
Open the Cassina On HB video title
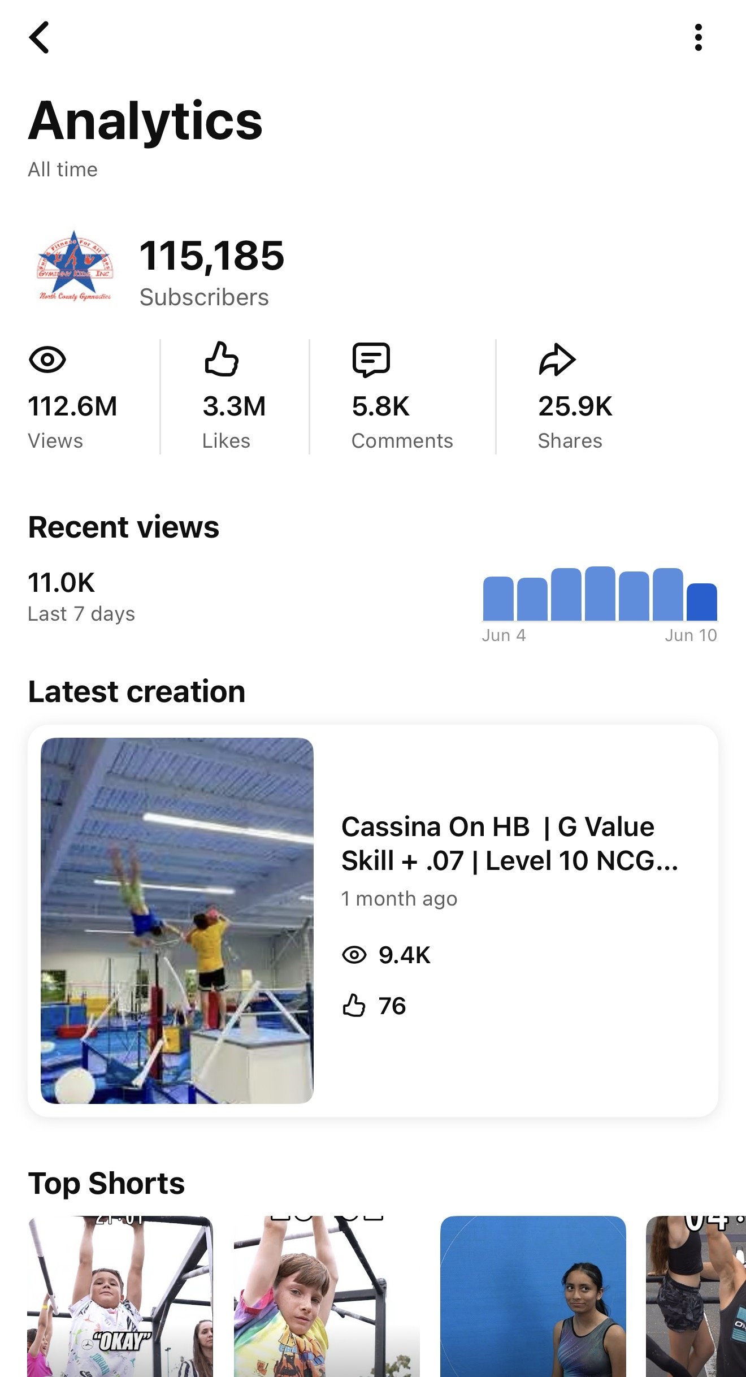point(510,843)
